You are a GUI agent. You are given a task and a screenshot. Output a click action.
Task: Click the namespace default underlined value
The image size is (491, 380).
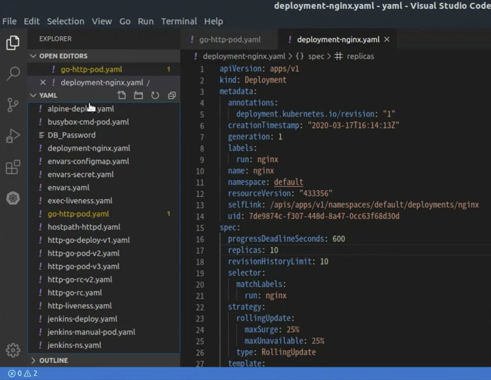tap(288, 182)
